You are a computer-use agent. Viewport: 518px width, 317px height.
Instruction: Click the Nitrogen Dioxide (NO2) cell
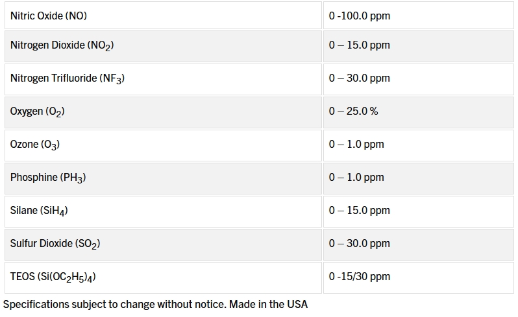point(62,45)
